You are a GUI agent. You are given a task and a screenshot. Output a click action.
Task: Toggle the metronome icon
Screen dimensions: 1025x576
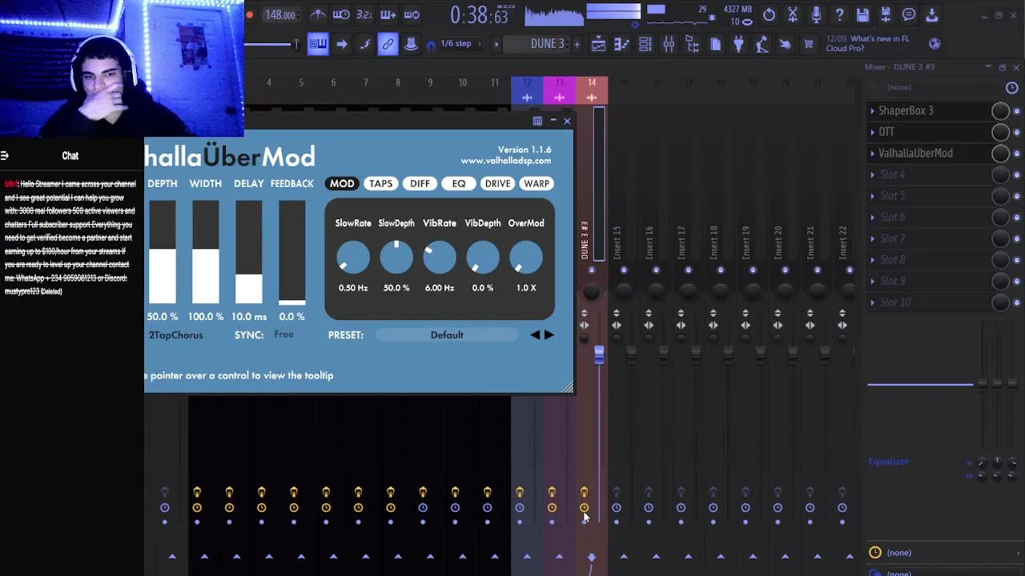318,14
